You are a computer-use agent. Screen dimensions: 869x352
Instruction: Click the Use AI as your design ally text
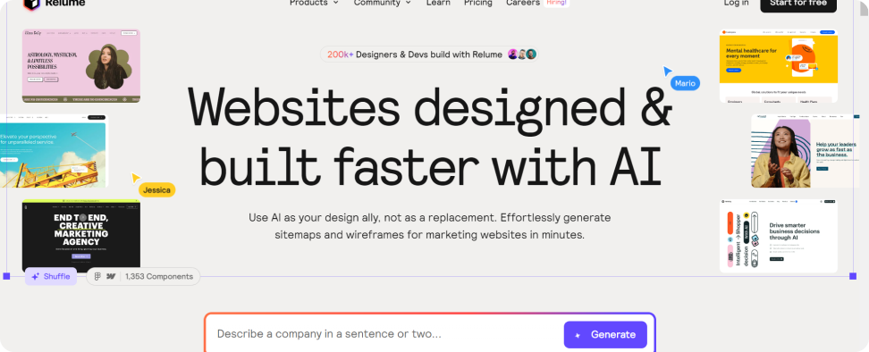(x=429, y=226)
